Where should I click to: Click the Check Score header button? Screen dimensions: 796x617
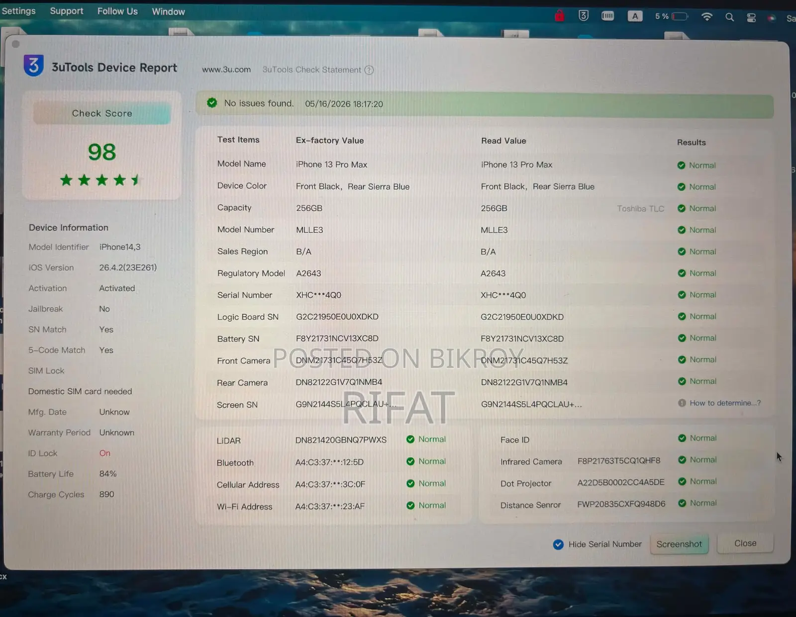[102, 113]
